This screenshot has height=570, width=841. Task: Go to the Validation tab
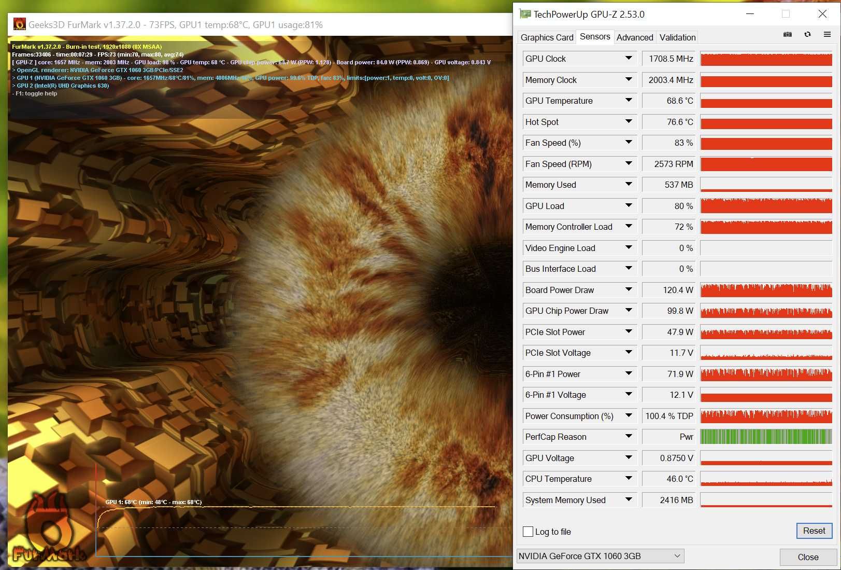click(x=677, y=37)
